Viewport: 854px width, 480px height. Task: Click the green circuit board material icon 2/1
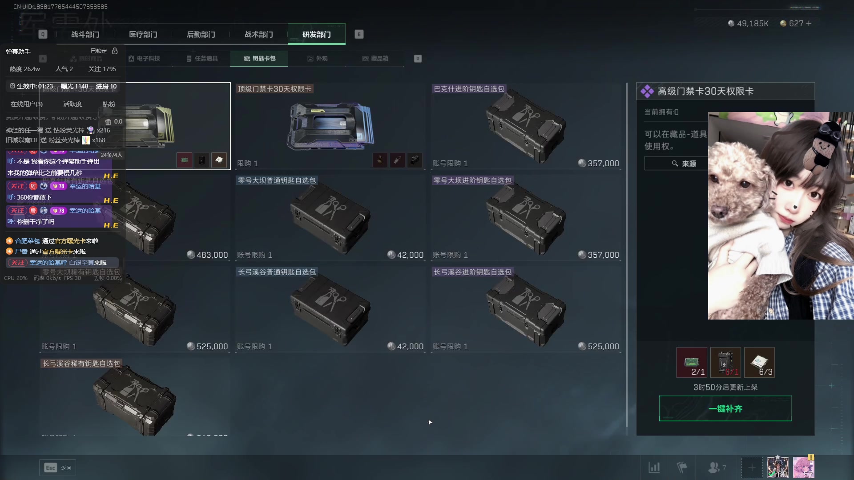coord(692,363)
